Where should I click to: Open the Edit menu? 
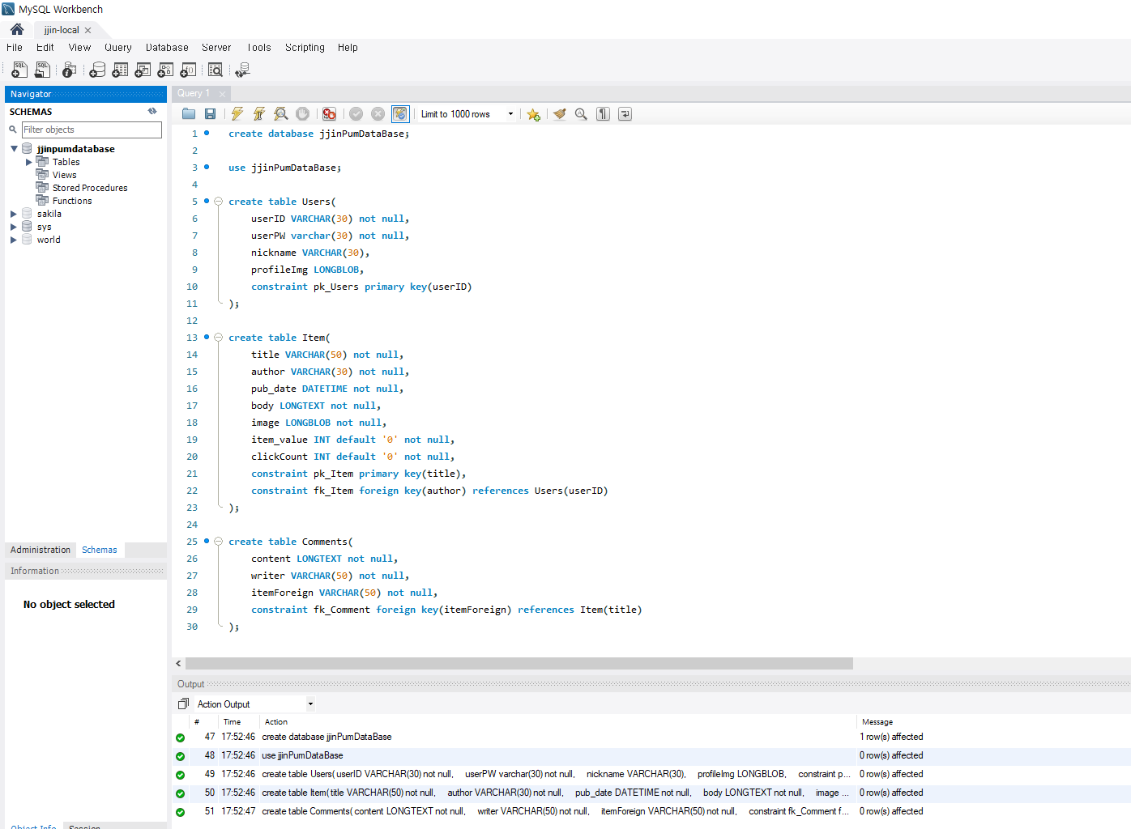click(x=45, y=48)
